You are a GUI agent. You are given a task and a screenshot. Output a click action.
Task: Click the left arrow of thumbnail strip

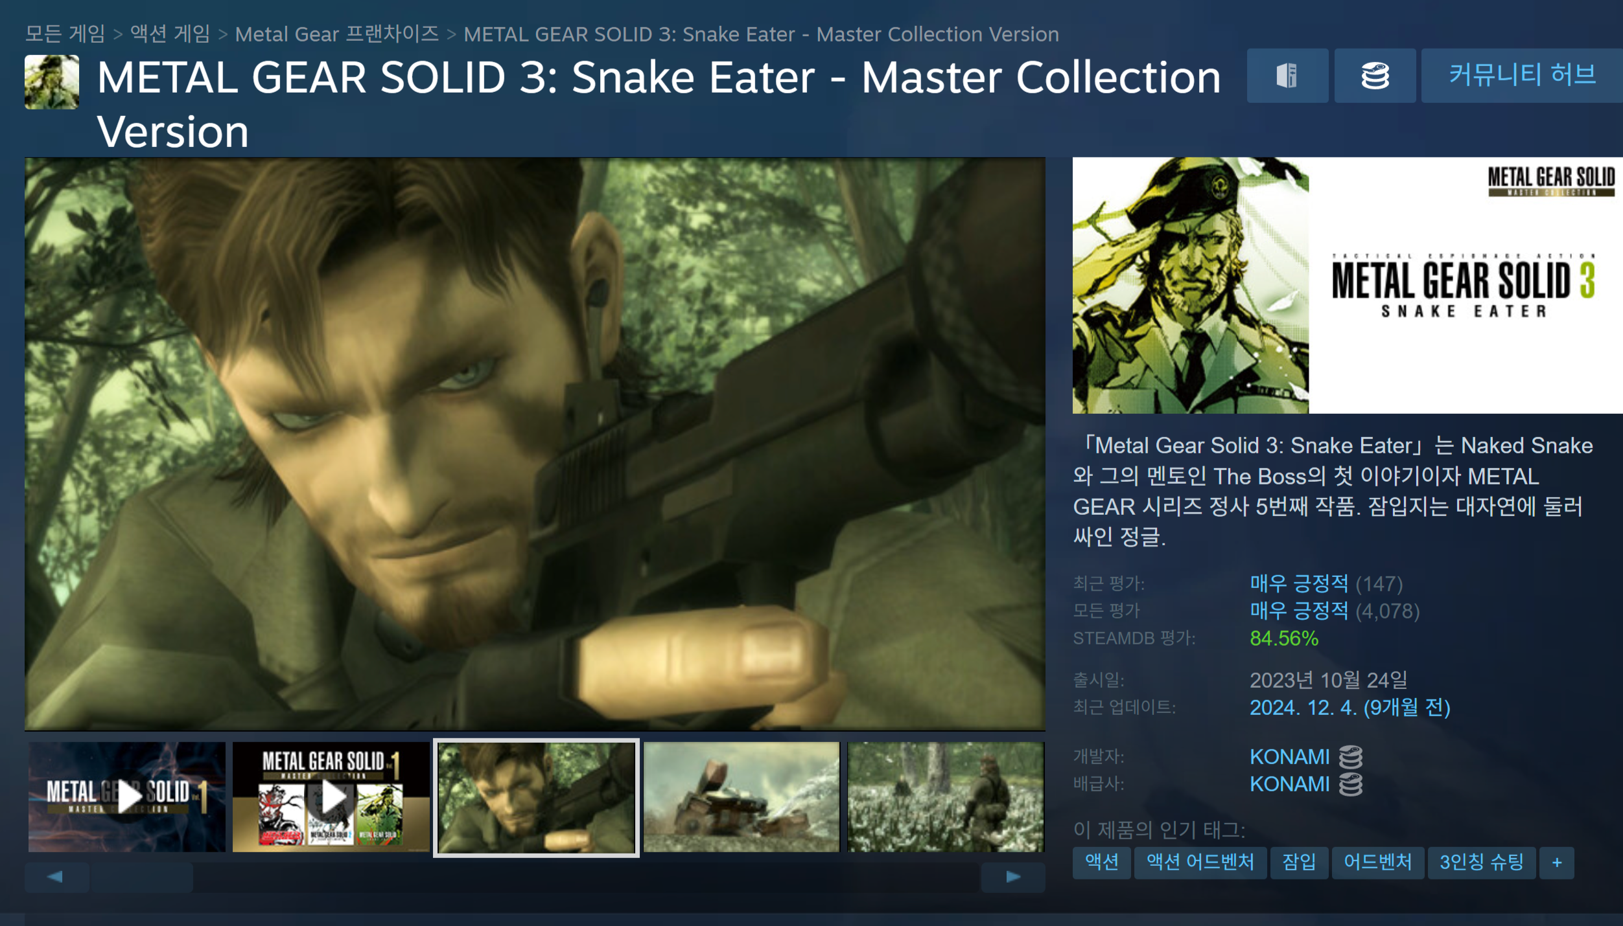click(56, 877)
